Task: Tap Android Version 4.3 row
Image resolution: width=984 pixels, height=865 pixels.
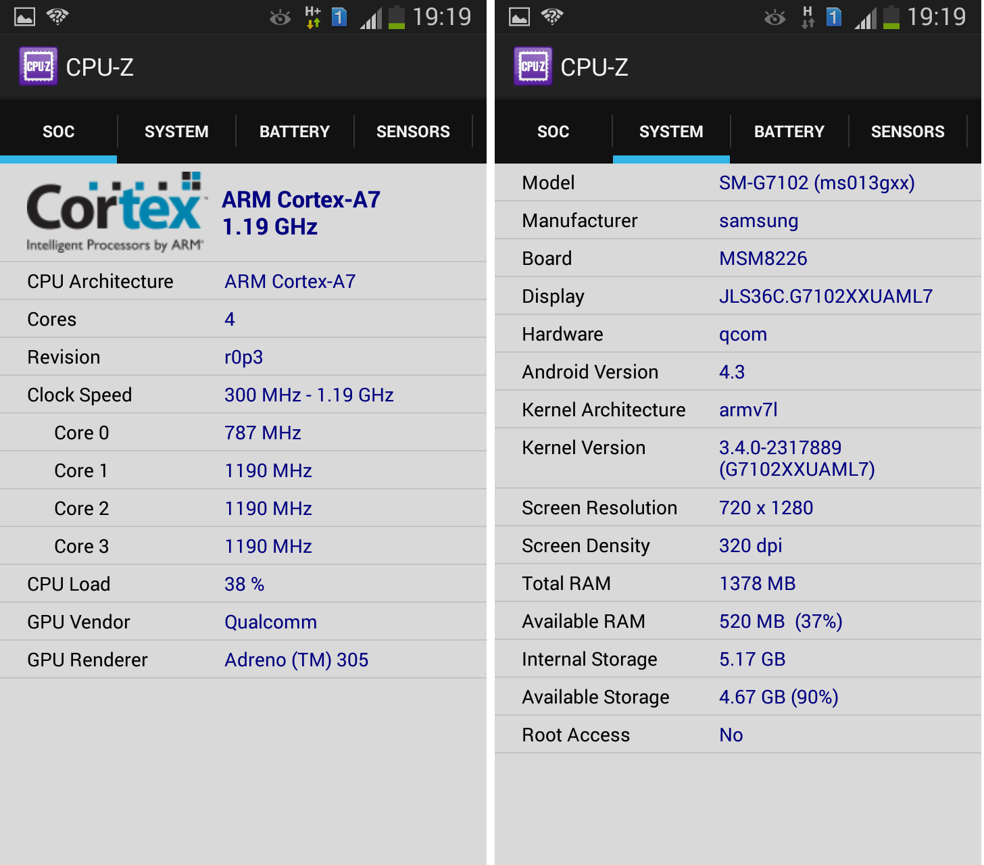Action: click(738, 372)
